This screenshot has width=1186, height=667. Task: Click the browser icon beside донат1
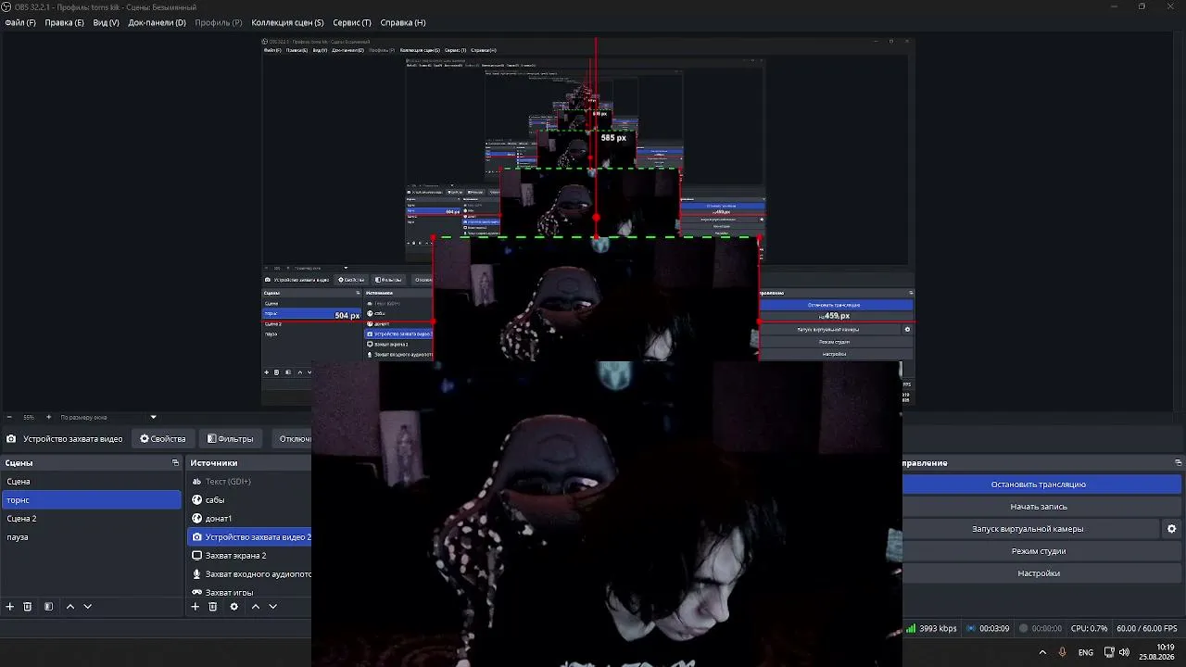point(196,519)
